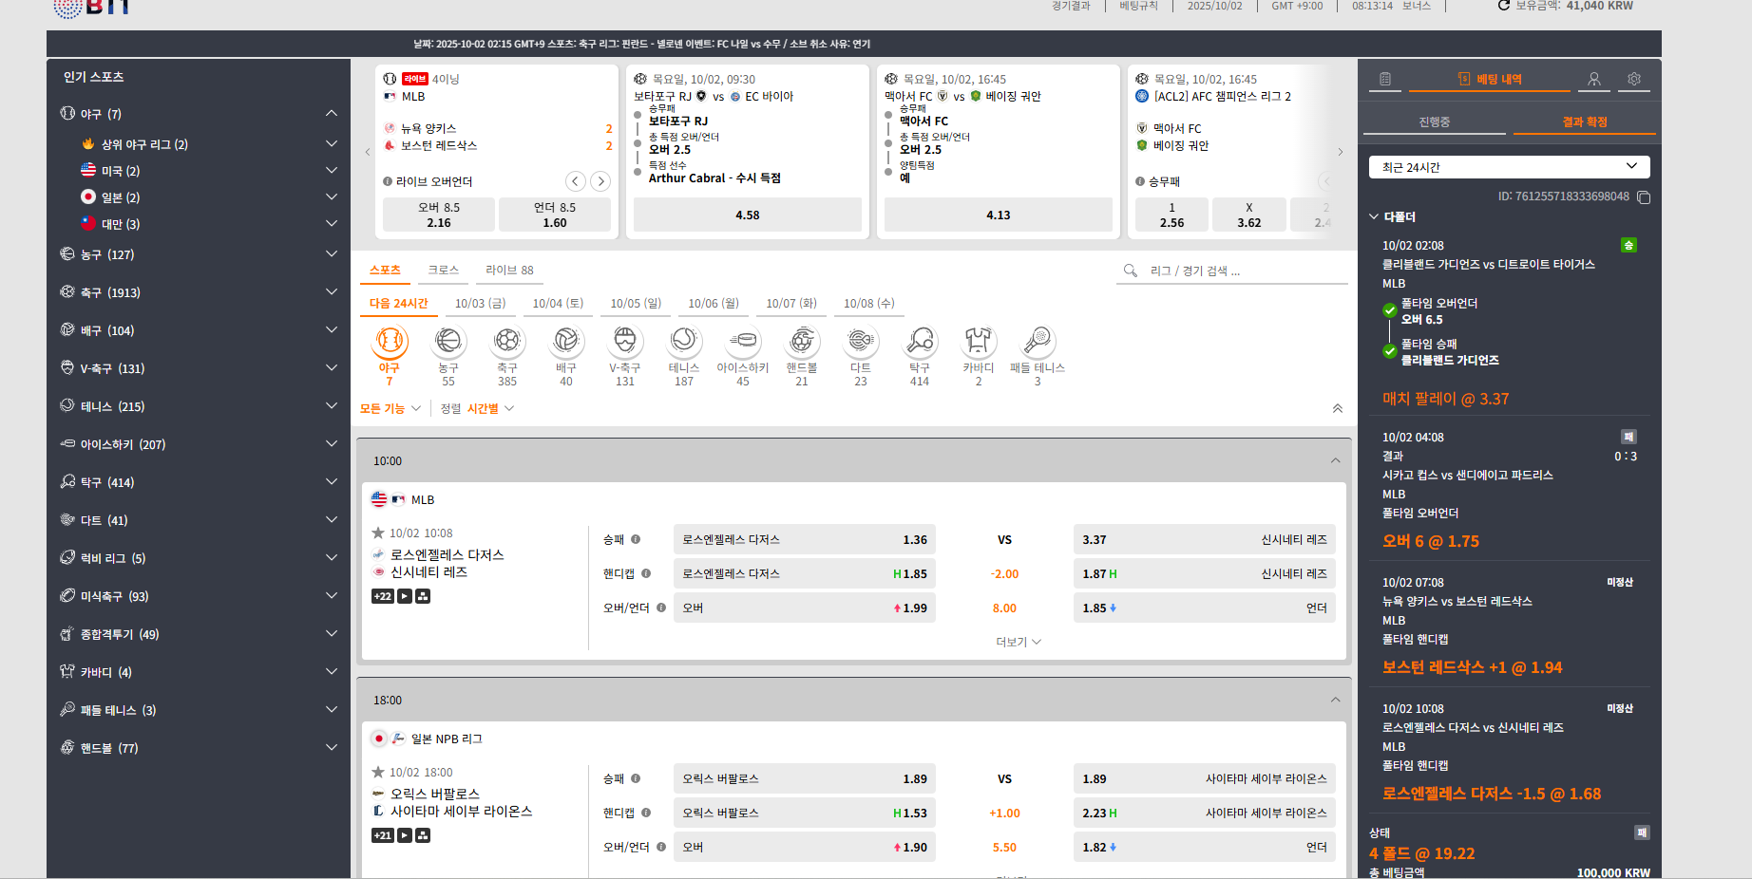The height and width of the screenshot is (879, 1752).
Task: Click the live stream play icon for Dodgers game
Action: (x=405, y=596)
